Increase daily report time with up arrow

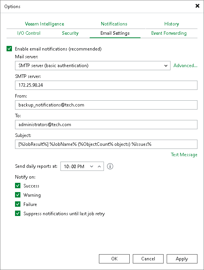click(99, 166)
